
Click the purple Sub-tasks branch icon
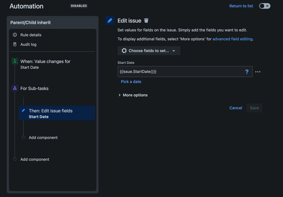tap(15, 88)
